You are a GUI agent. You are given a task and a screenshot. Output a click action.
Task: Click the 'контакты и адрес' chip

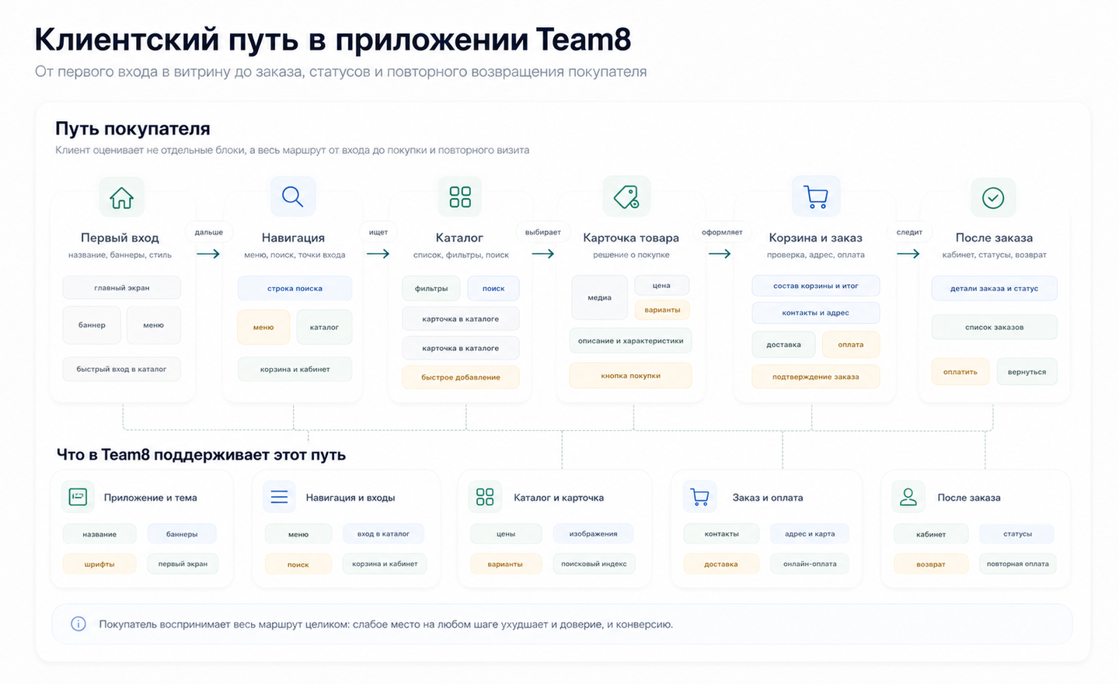[x=816, y=313]
